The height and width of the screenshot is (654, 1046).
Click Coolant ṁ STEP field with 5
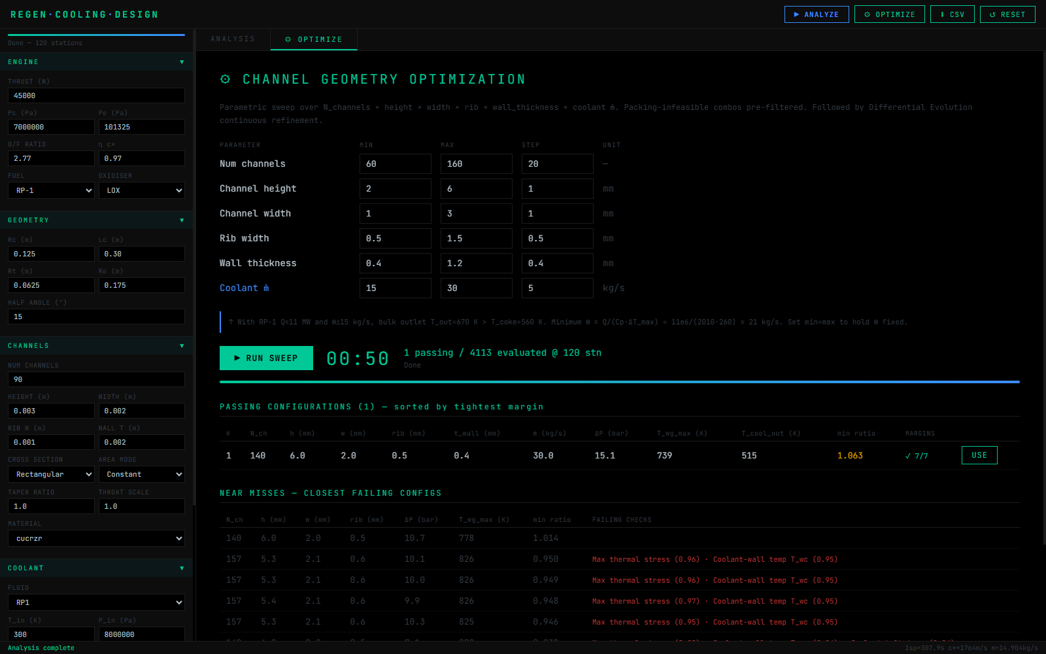(558, 288)
